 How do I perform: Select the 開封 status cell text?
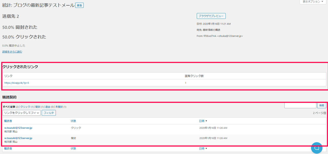(x=74, y=138)
